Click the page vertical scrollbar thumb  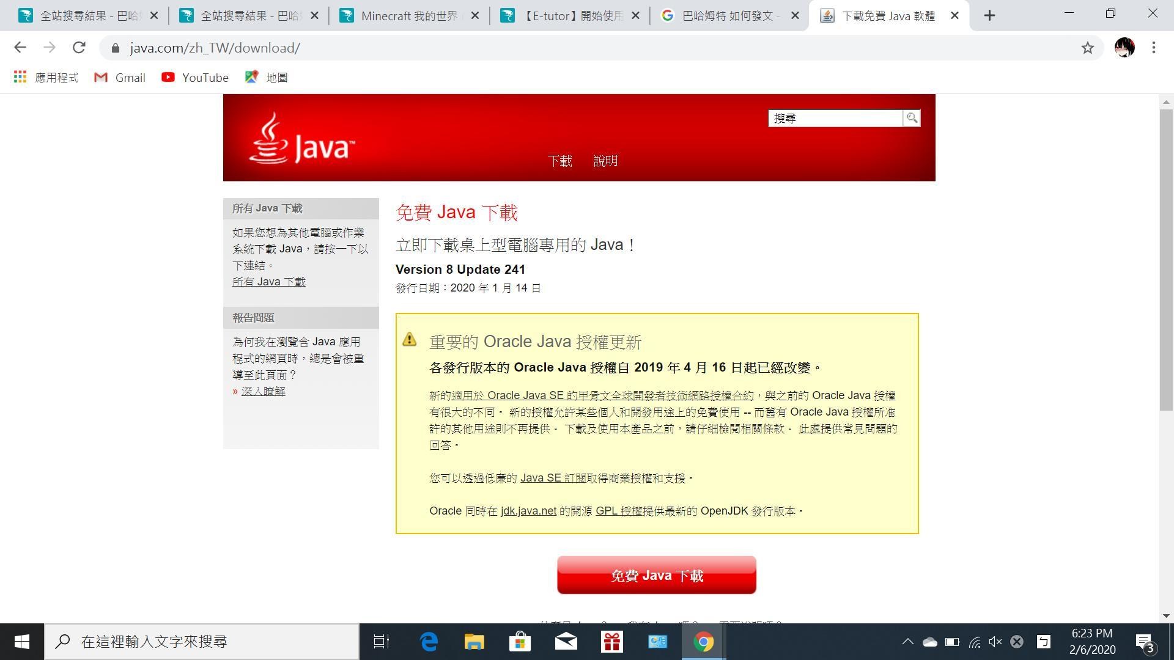1165,260
